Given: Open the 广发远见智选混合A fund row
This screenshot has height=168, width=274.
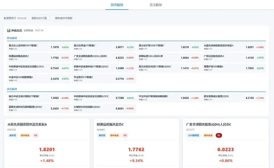Looking at the screenshot, I should pyautogui.click(x=234, y=58).
